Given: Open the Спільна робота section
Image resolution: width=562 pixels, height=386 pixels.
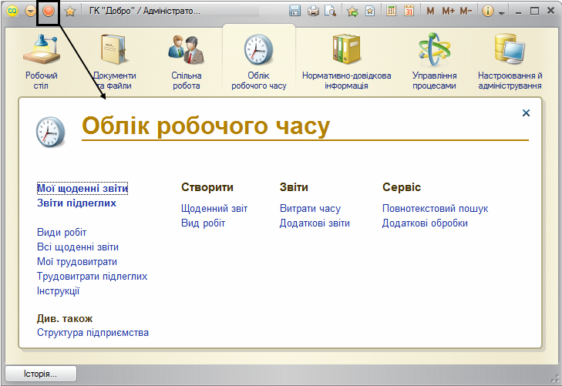Looking at the screenshot, I should click(187, 62).
